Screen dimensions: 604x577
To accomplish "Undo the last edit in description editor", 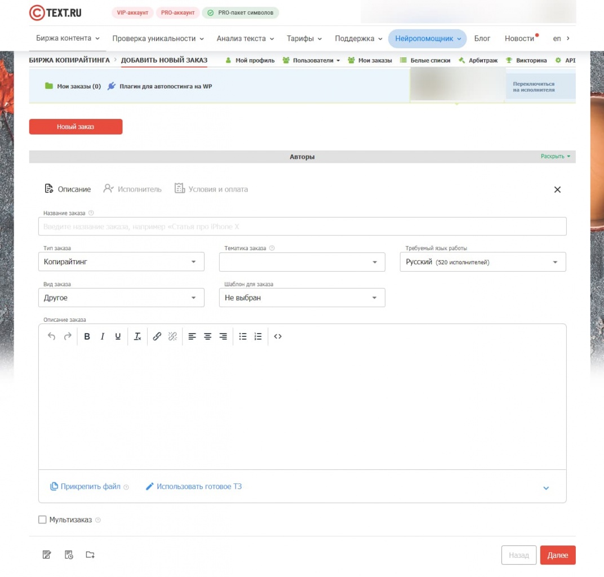I will tap(51, 336).
